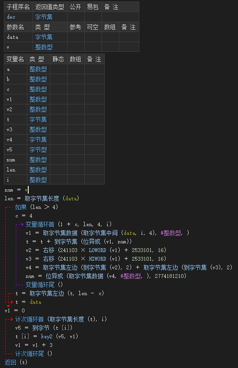Click the 字节型 type of variable v5
The image size is (238, 368).
tap(38, 149)
